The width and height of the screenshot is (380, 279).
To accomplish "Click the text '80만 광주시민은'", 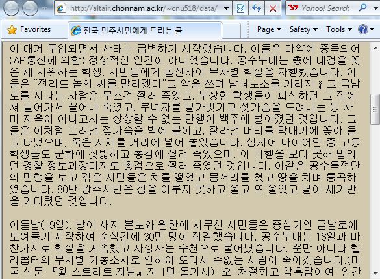I will pyautogui.click(x=95, y=189).
